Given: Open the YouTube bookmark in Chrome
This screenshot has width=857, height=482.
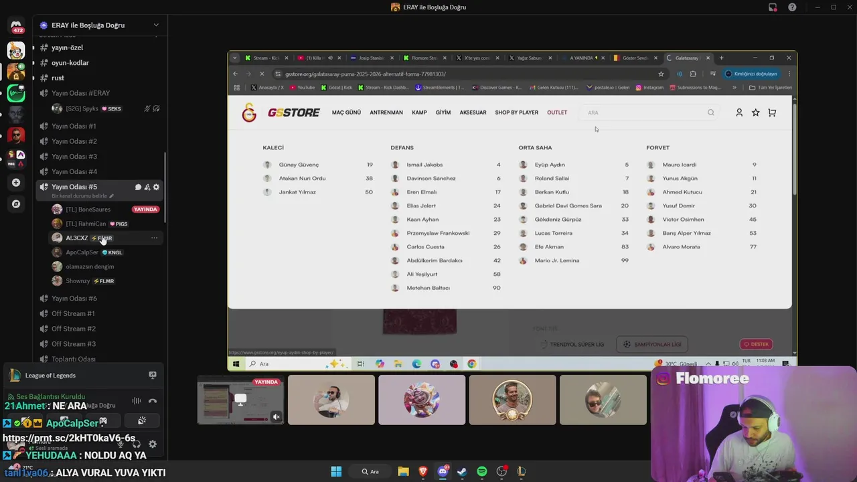Looking at the screenshot, I should 303,87.
